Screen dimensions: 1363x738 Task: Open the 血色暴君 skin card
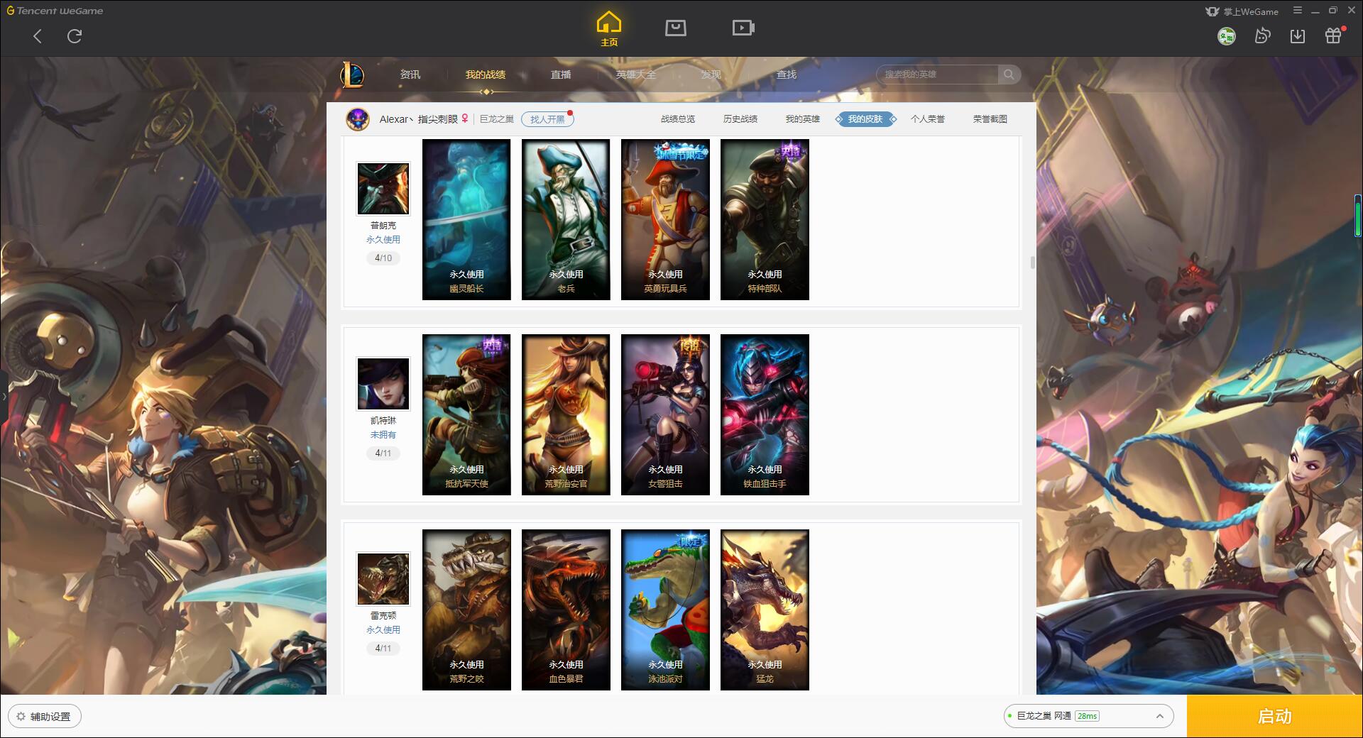coord(566,610)
